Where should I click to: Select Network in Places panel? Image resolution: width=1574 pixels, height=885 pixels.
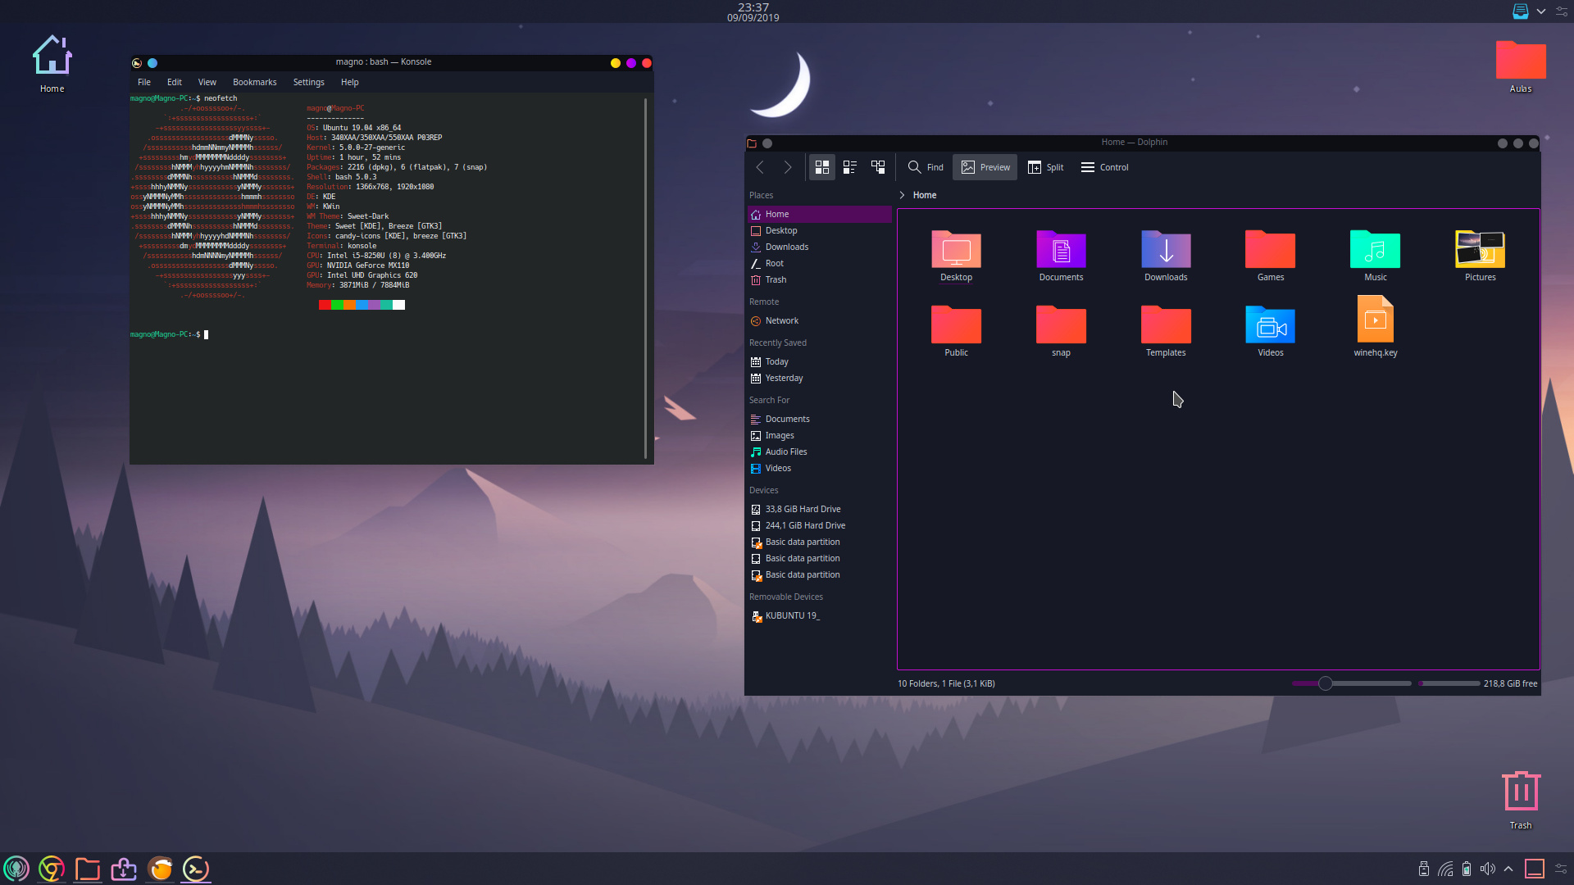point(781,320)
